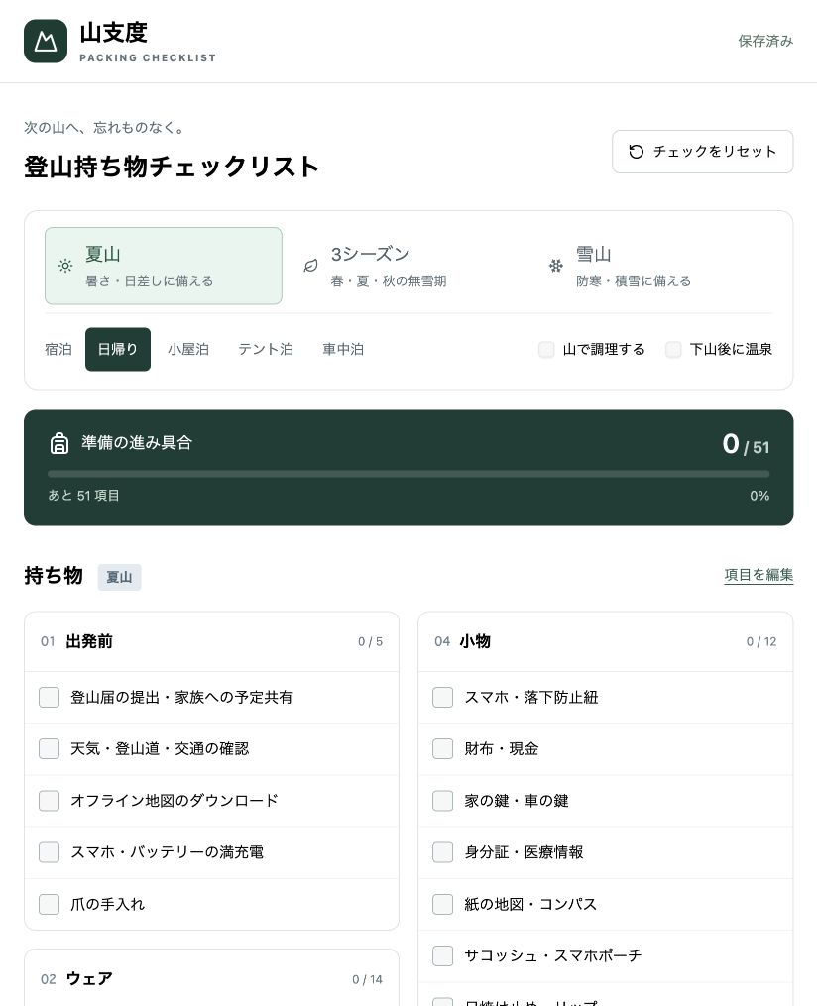Screen dimensions: 817x1006
Task: Check 登山届の提出・家族への予定共有
Action: pos(49,698)
